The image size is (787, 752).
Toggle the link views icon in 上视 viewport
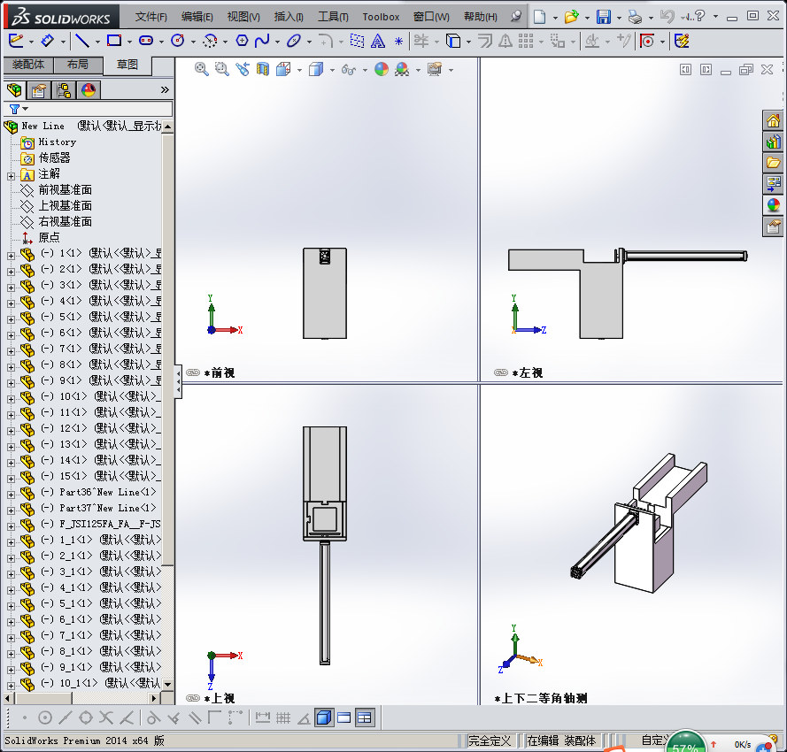pos(193,698)
